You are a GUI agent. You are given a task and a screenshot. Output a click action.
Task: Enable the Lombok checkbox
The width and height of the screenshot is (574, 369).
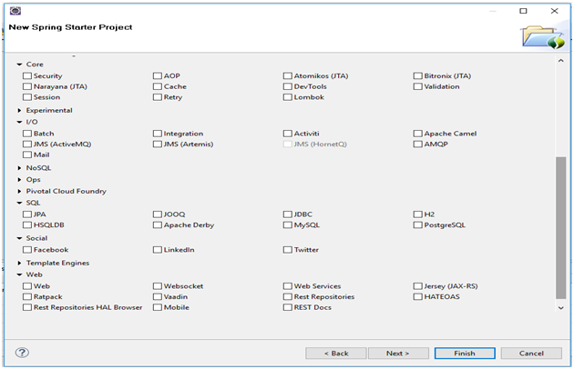[x=287, y=97]
